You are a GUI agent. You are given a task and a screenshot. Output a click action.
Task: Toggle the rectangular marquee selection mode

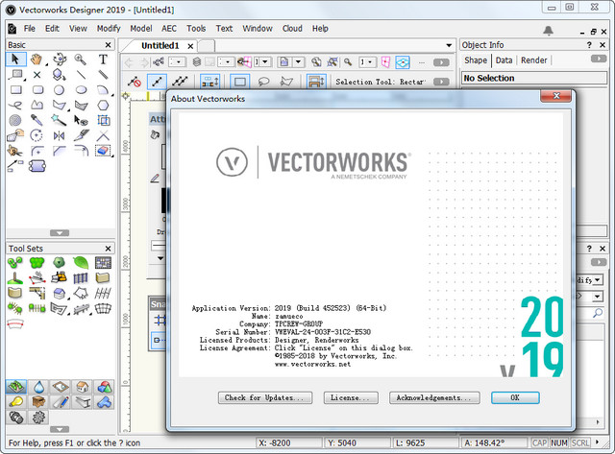click(x=239, y=82)
